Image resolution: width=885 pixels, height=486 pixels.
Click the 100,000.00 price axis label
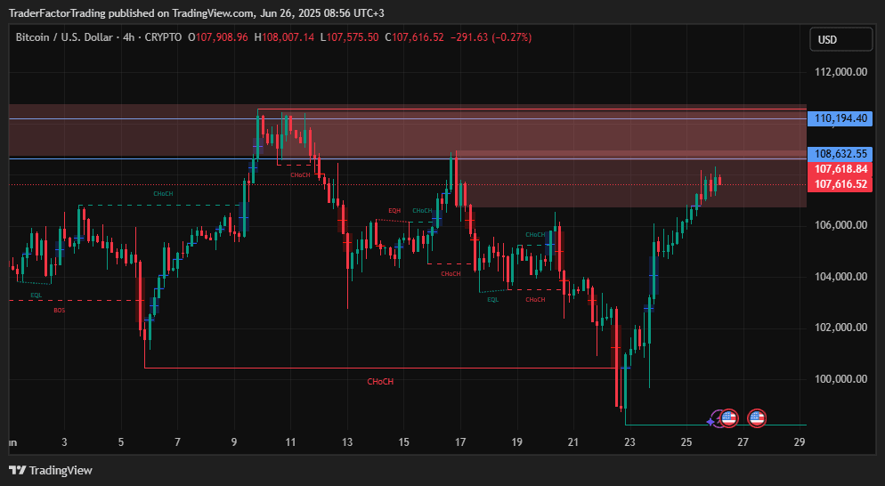[841, 379]
